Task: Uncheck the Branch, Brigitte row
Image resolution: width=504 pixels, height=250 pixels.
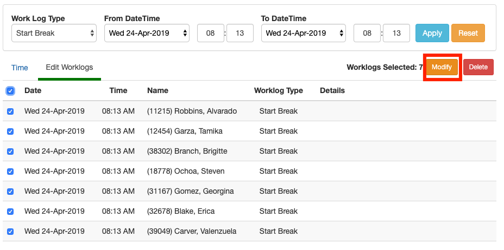Action: tap(10, 152)
